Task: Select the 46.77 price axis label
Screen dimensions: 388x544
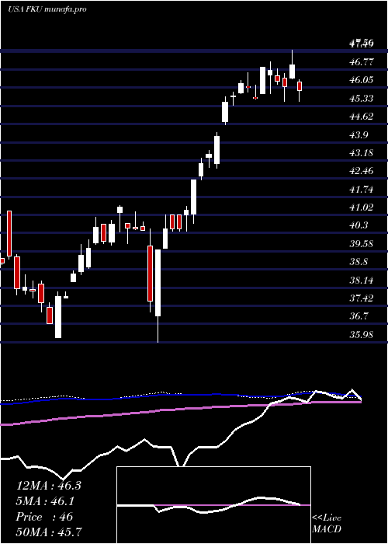Action: pos(362,62)
